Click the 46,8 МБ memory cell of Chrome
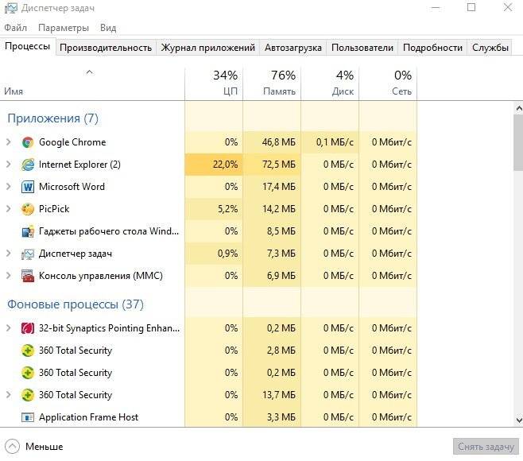The height and width of the screenshot is (461, 523). (x=272, y=142)
